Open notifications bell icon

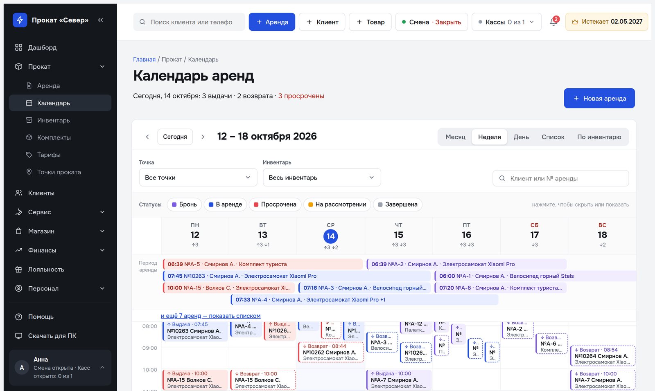point(553,22)
